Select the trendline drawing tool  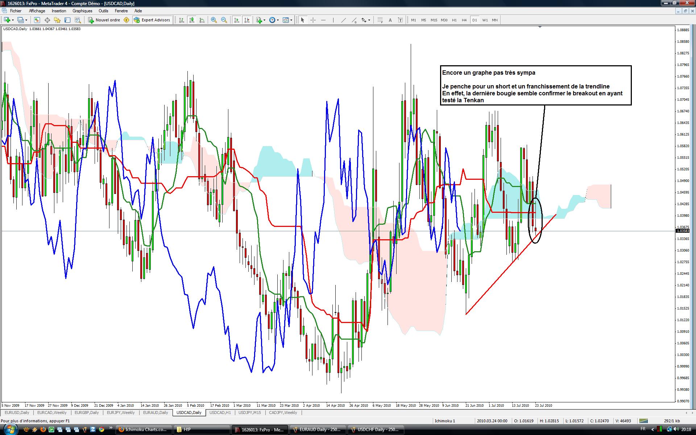(343, 20)
